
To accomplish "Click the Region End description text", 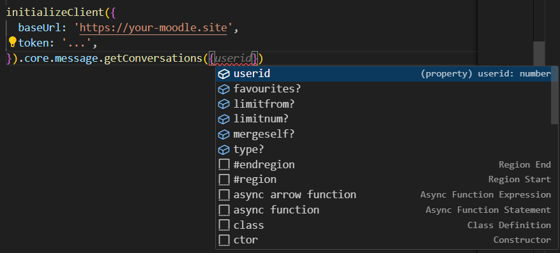I will [525, 164].
